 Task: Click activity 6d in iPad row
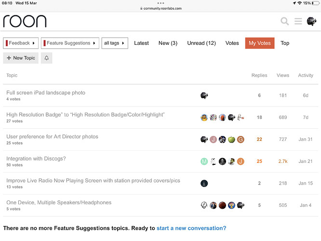coord(306,95)
